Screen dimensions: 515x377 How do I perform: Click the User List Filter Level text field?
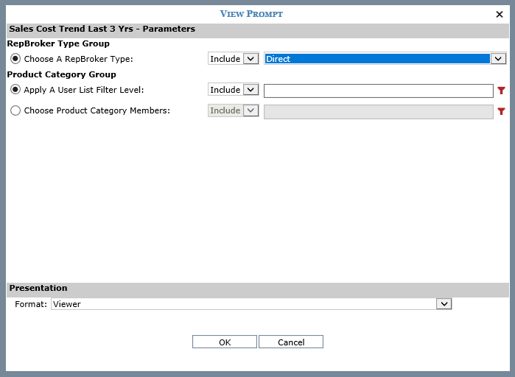click(378, 91)
